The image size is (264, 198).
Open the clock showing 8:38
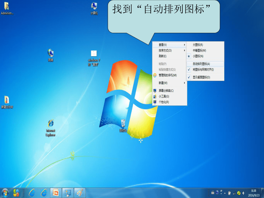tap(254, 193)
